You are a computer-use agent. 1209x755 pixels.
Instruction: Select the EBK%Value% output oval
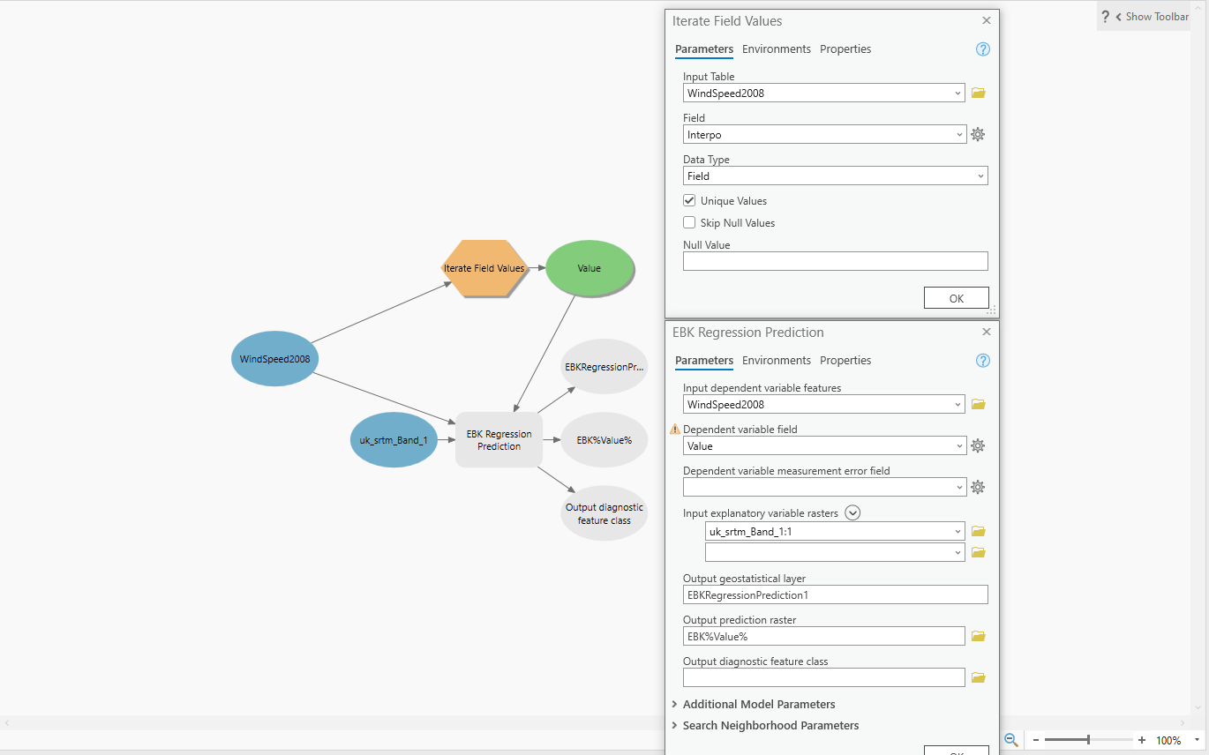point(604,439)
